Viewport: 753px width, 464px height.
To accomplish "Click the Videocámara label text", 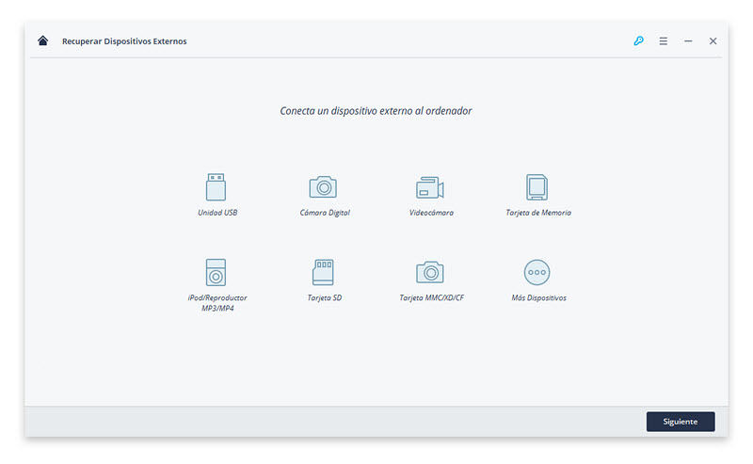I will coord(431,213).
